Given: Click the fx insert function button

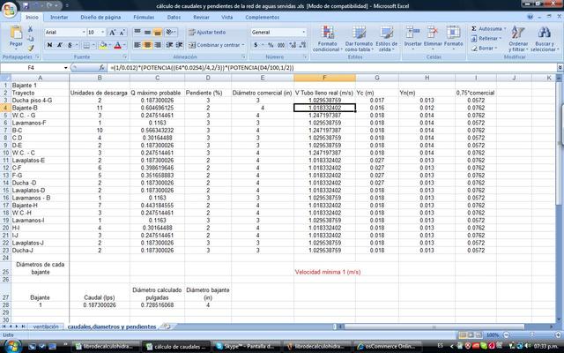Looking at the screenshot, I should pyautogui.click(x=102, y=68).
